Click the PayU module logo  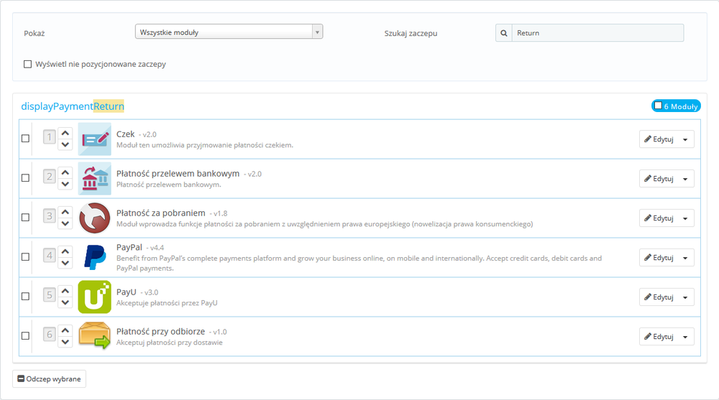pos(94,297)
